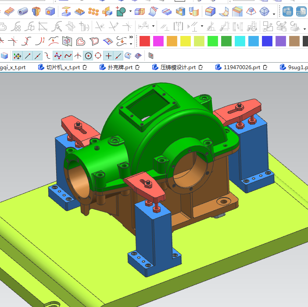Open dropdown after greyed stamp icons
This screenshot has height=307, width=308.
(304, 29)
